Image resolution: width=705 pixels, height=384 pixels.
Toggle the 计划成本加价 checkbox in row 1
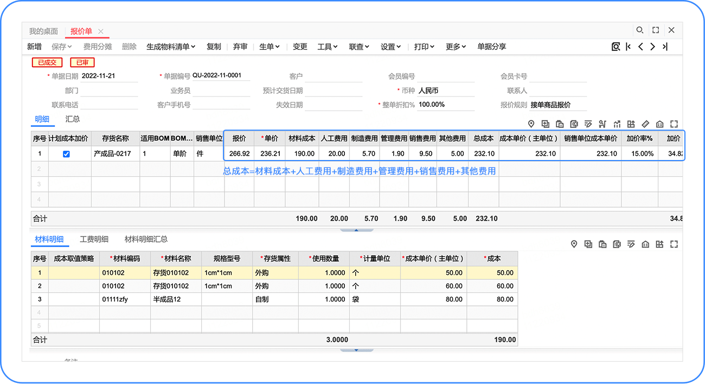click(x=66, y=154)
